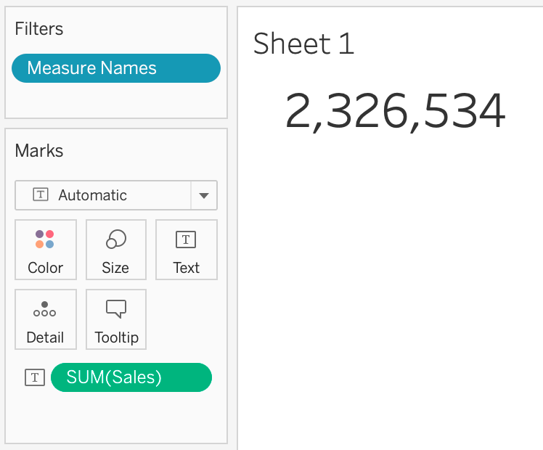The height and width of the screenshot is (450, 543).
Task: Click the Sheet 1 title
Action: tap(303, 44)
